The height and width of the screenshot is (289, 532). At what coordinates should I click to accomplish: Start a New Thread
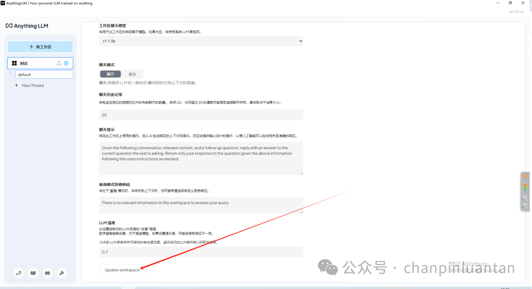coord(33,86)
